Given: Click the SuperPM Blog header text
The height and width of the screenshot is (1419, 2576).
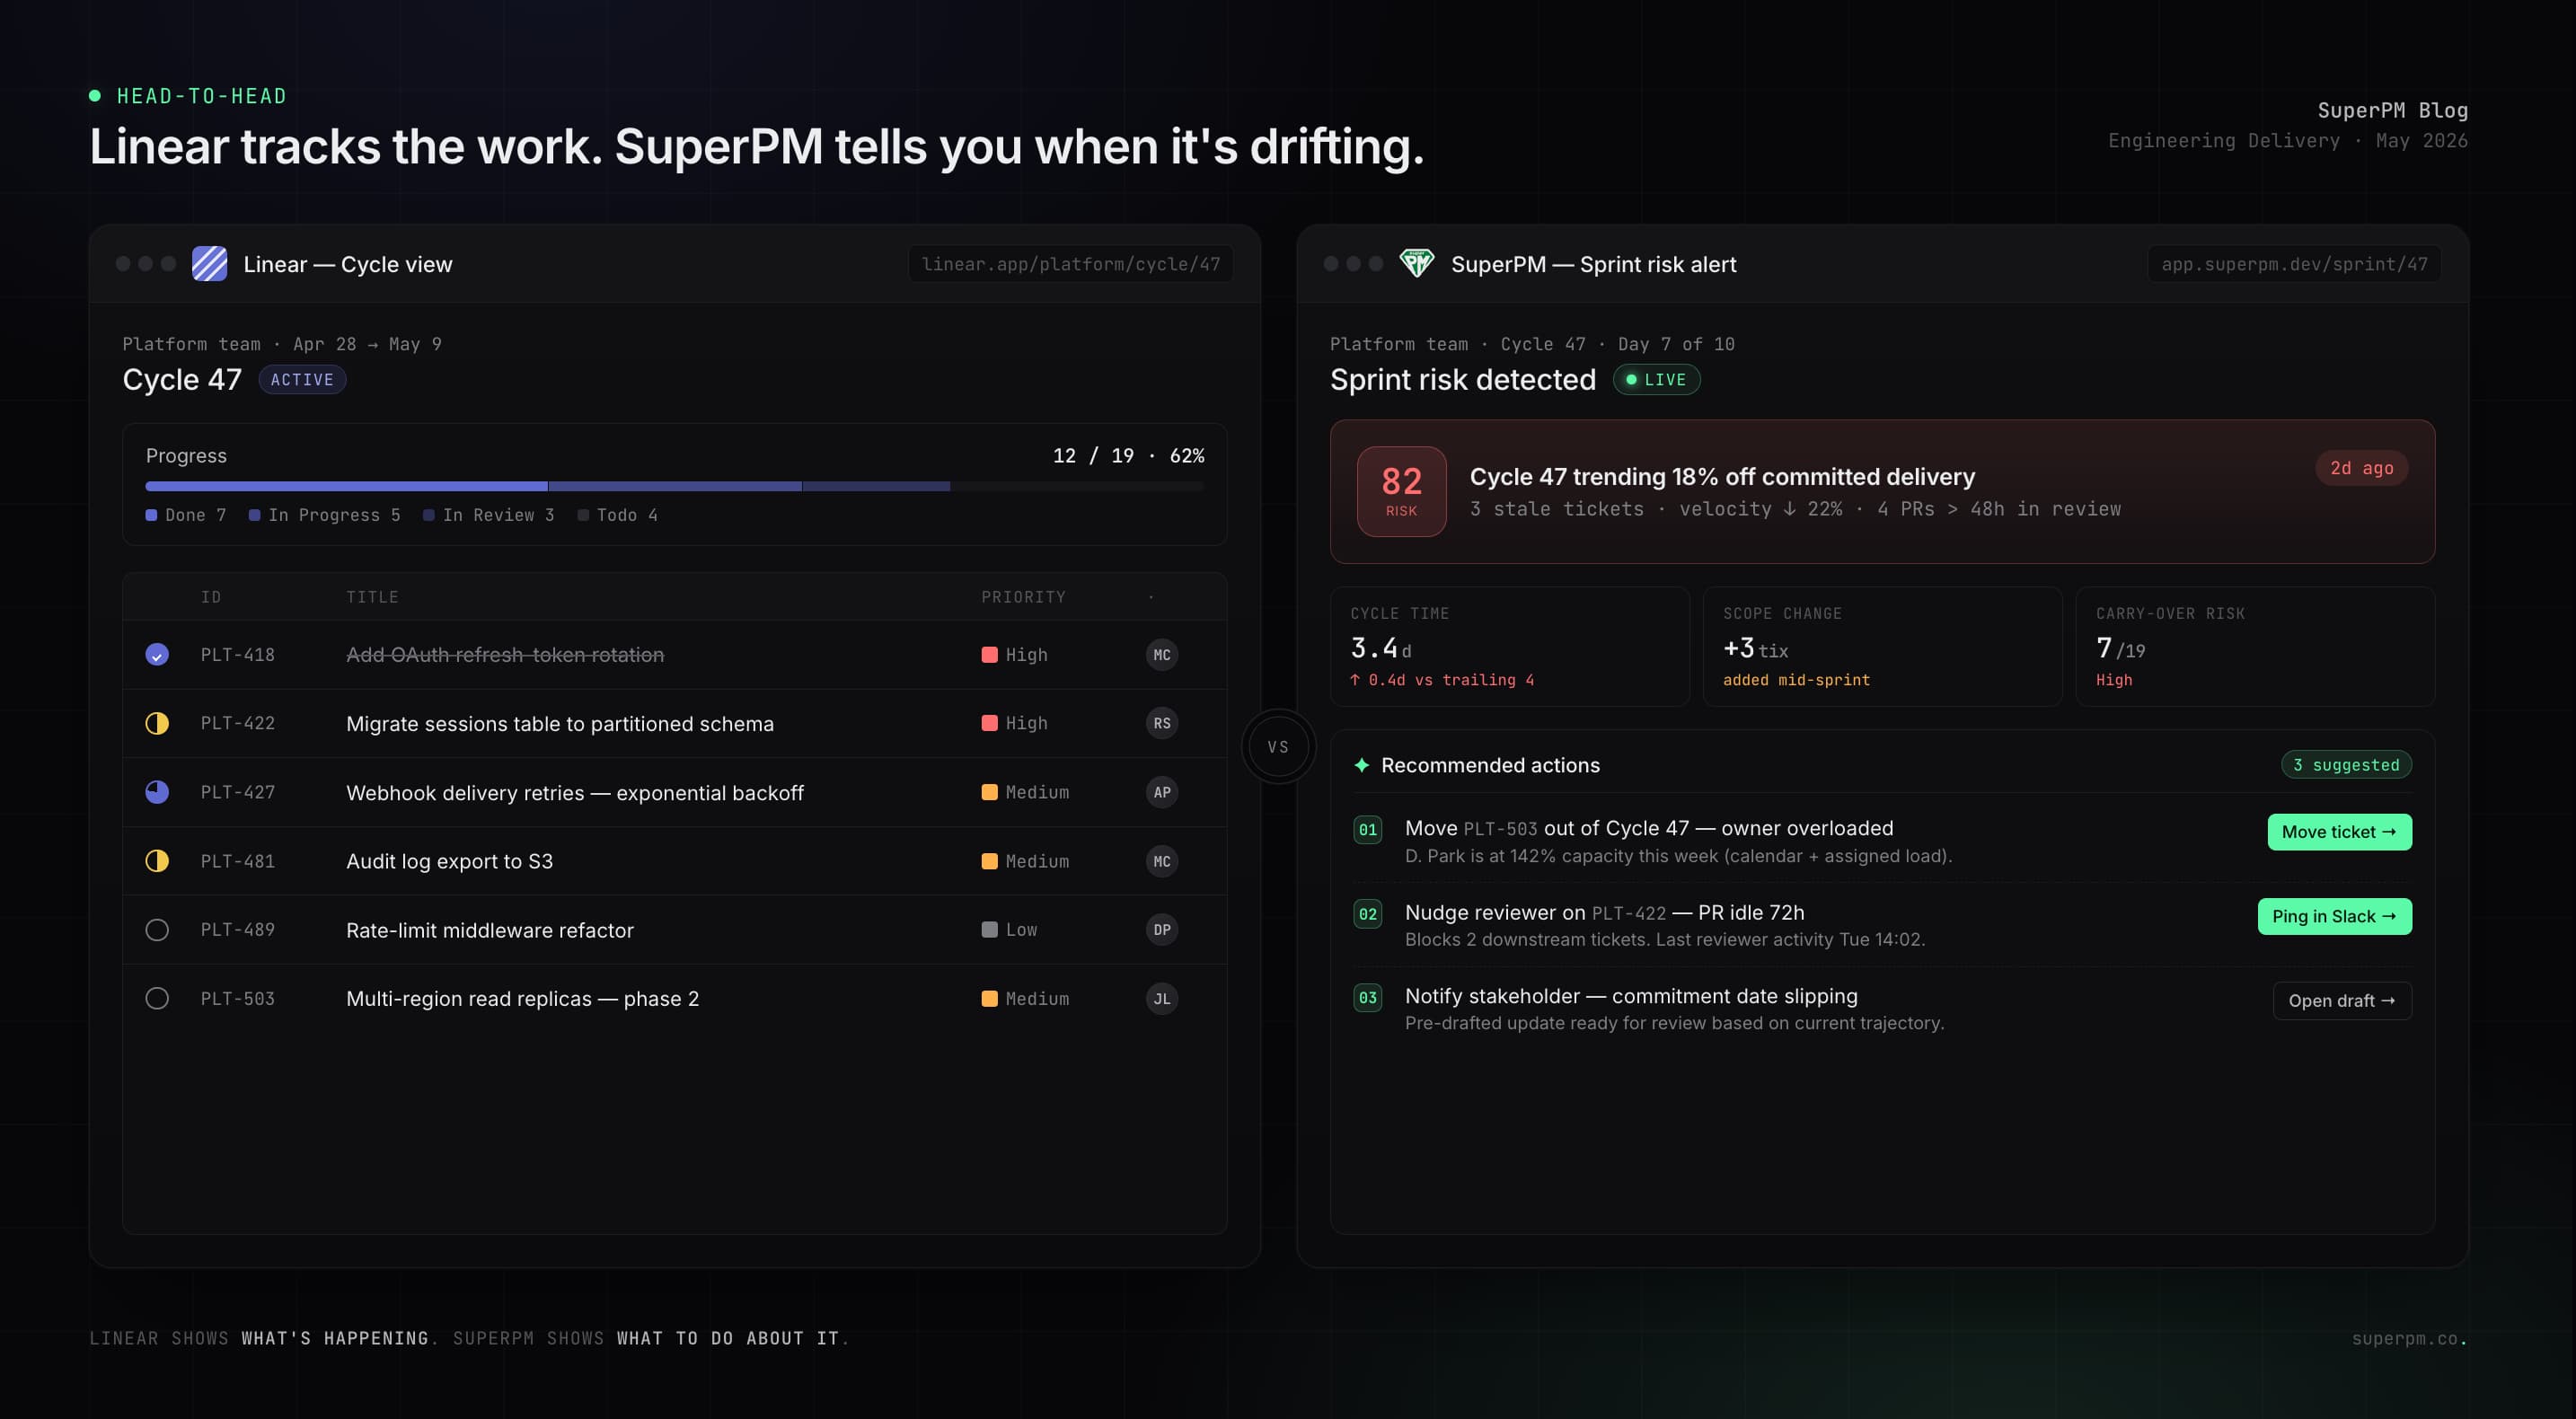Looking at the screenshot, I should [2392, 110].
